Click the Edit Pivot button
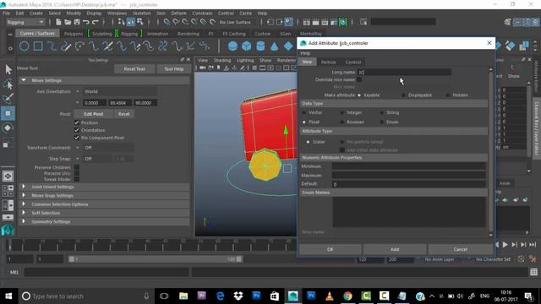Viewport: 541px width, 304px height. 93,114
